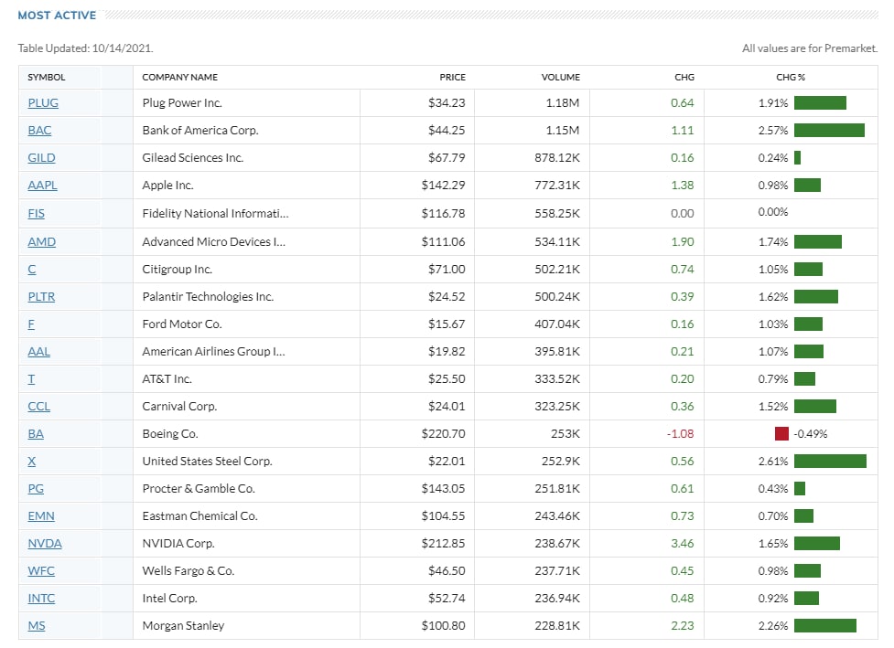Click the 3.46 change for NVIDIA
The image size is (894, 648).
click(x=683, y=543)
